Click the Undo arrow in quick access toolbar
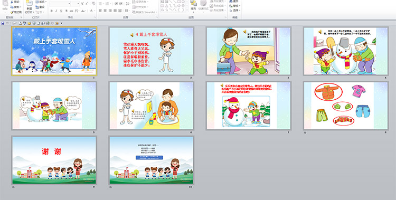Viewport: 396px width, 200px height. coord(7,23)
